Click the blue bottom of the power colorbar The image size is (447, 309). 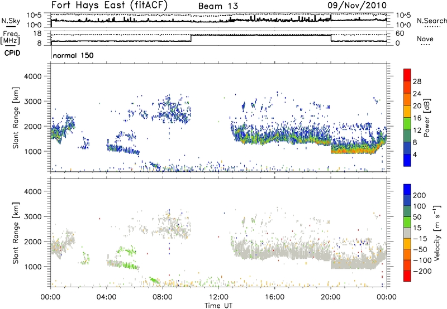(x=407, y=160)
